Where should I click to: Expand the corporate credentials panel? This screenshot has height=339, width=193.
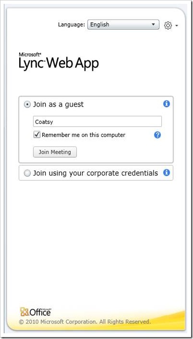click(x=96, y=173)
